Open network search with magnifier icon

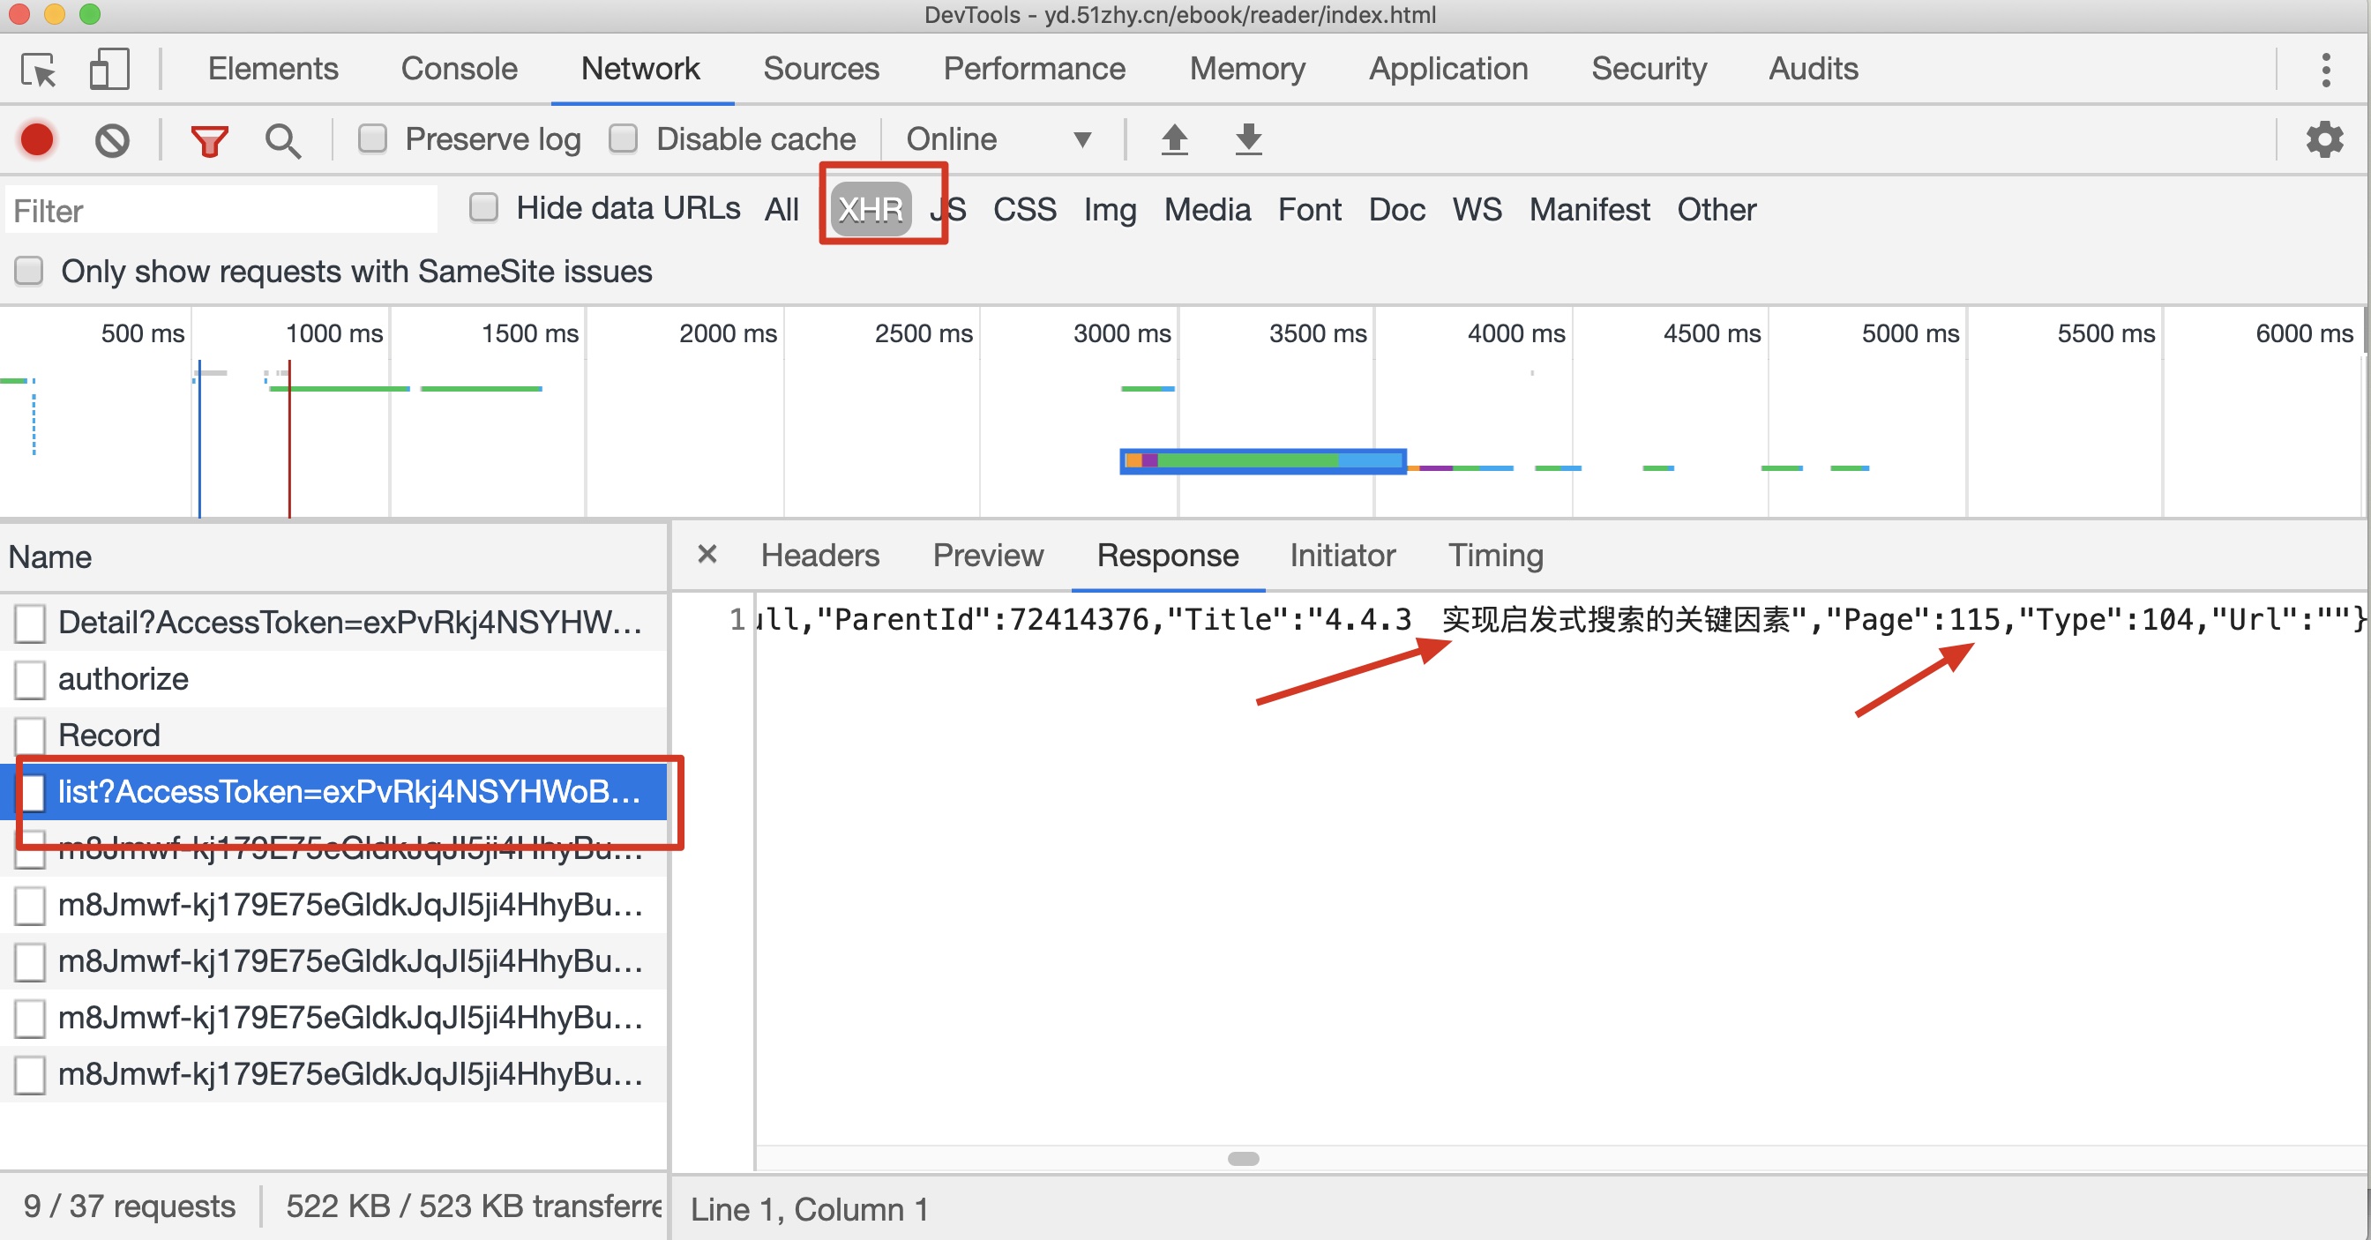[x=281, y=140]
